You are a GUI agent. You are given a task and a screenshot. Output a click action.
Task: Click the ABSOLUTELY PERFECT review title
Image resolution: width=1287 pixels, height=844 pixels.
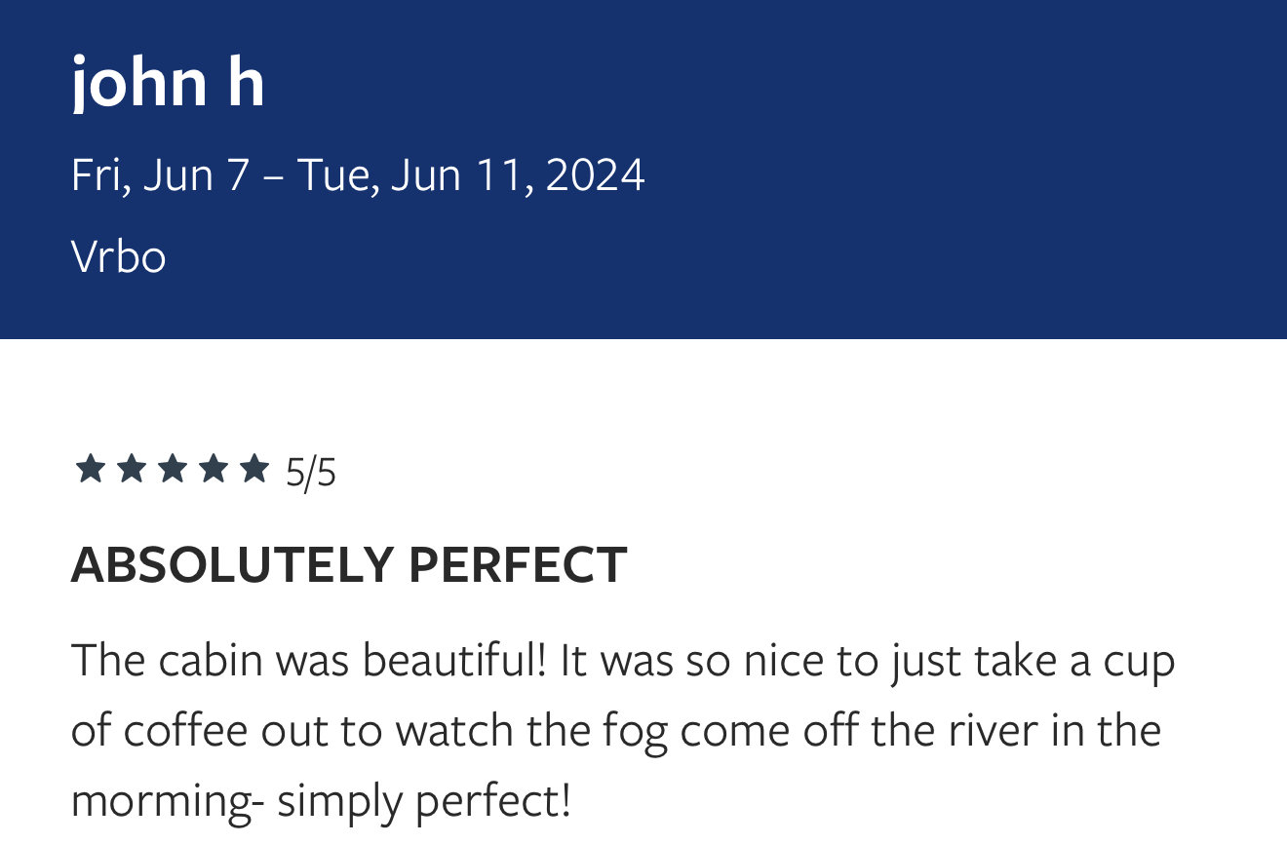coord(349,564)
